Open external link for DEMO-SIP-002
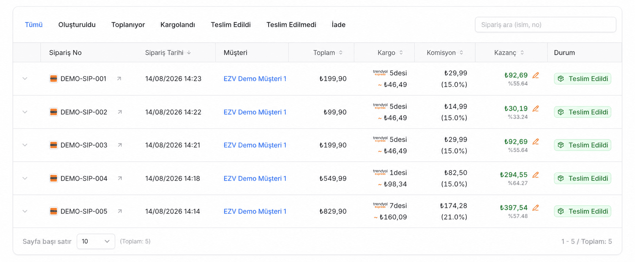This screenshot has height=262, width=635. [120, 112]
